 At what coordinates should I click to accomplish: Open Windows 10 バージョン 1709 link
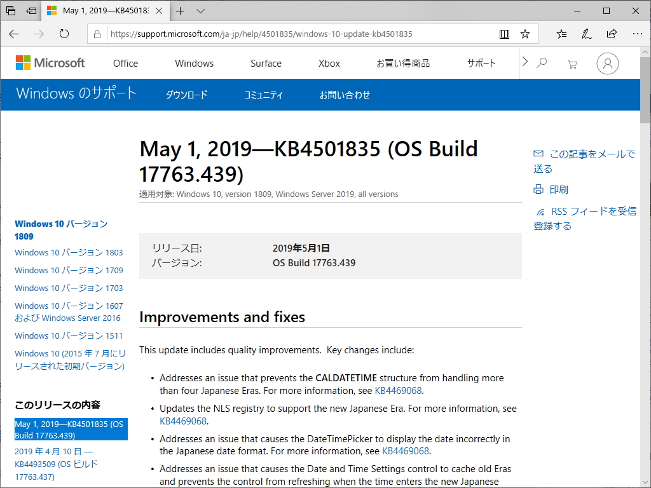pyautogui.click(x=69, y=271)
